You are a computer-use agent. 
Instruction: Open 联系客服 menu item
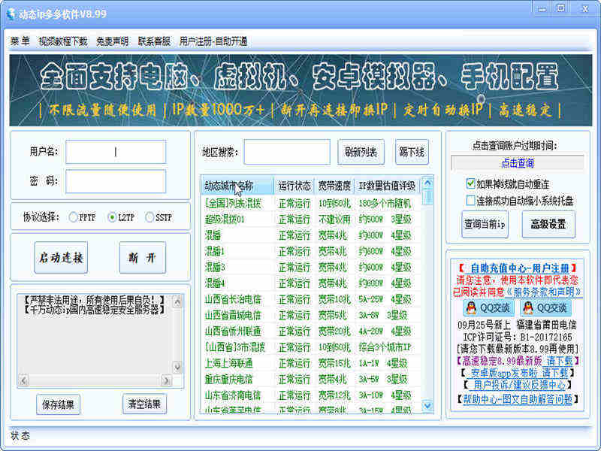[154, 41]
